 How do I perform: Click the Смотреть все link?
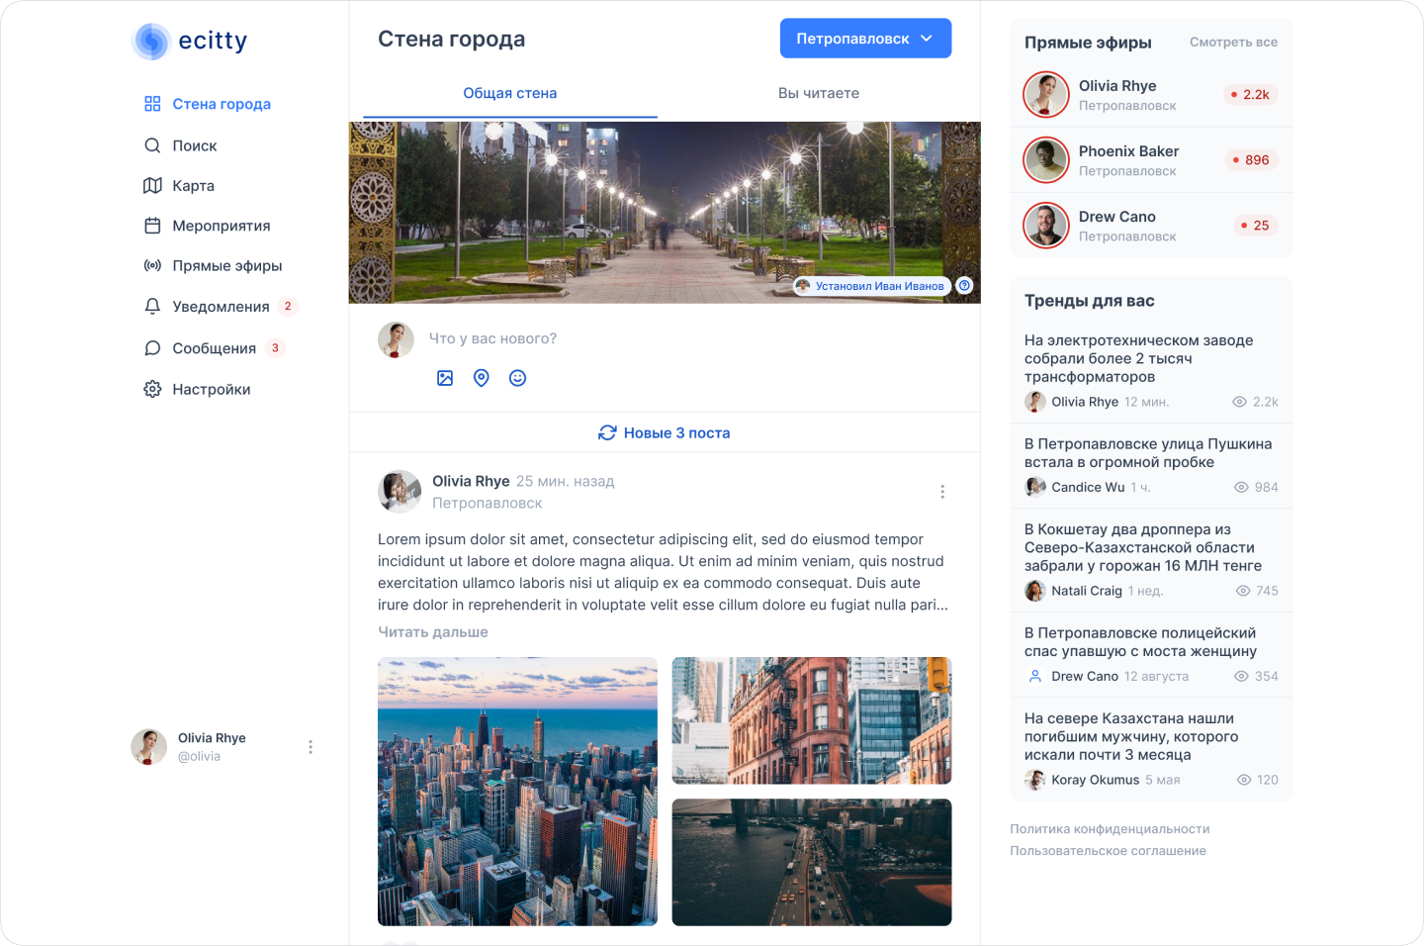coord(1233,43)
